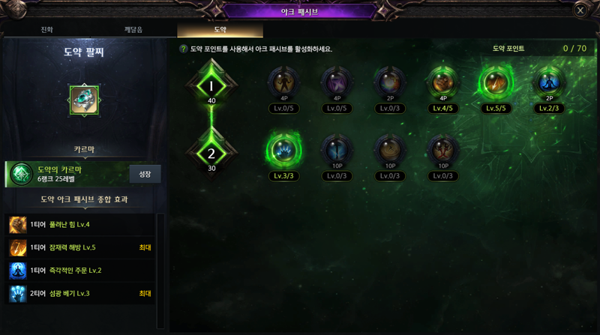
Task: Click the effects list vertical scrollbar
Action: pos(160,271)
